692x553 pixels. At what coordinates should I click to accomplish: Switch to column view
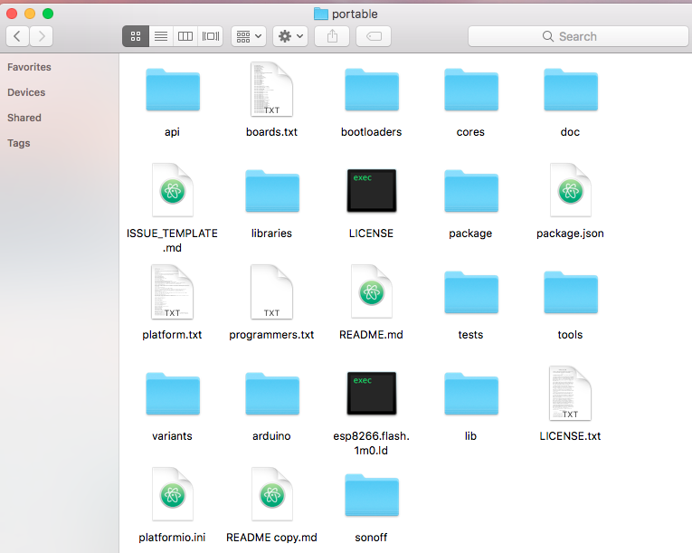click(x=185, y=36)
